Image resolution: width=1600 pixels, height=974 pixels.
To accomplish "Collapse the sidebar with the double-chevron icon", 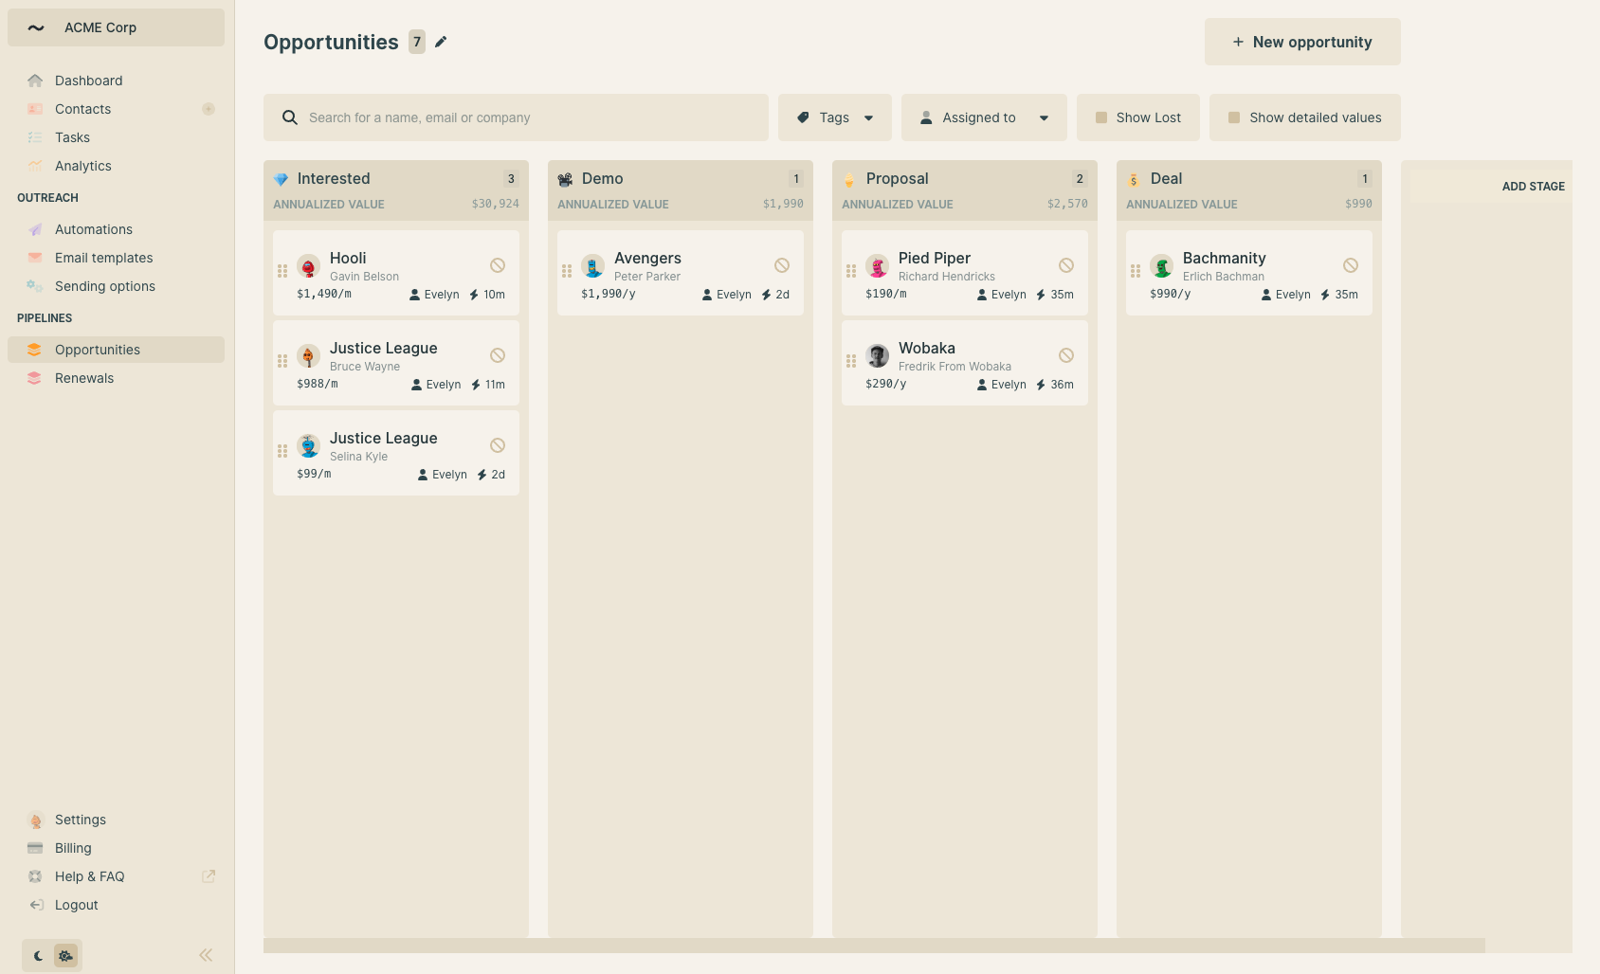I will 206,955.
